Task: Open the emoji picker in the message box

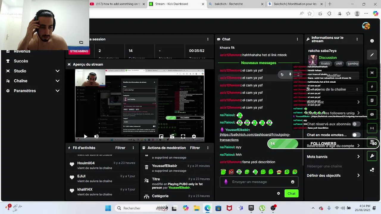Action: pos(293,182)
